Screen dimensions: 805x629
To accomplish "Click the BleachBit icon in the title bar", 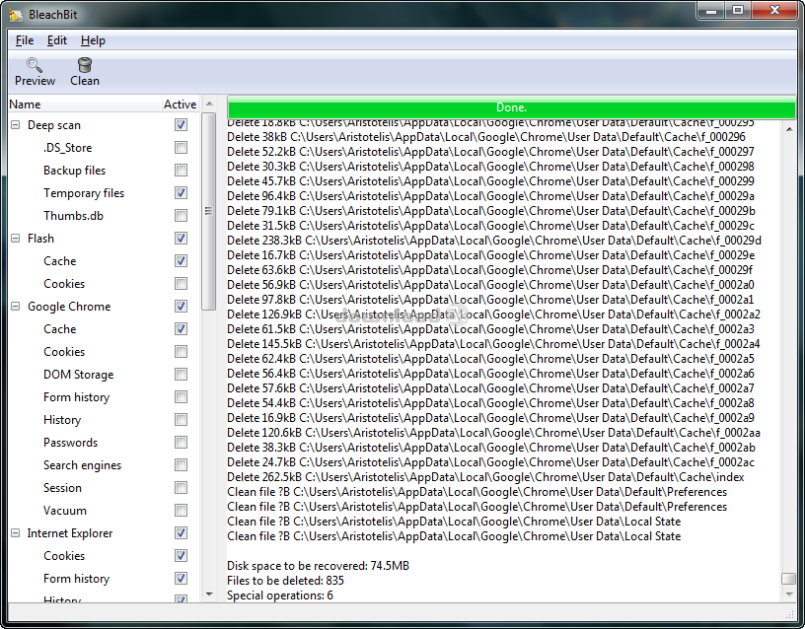I will click(16, 15).
